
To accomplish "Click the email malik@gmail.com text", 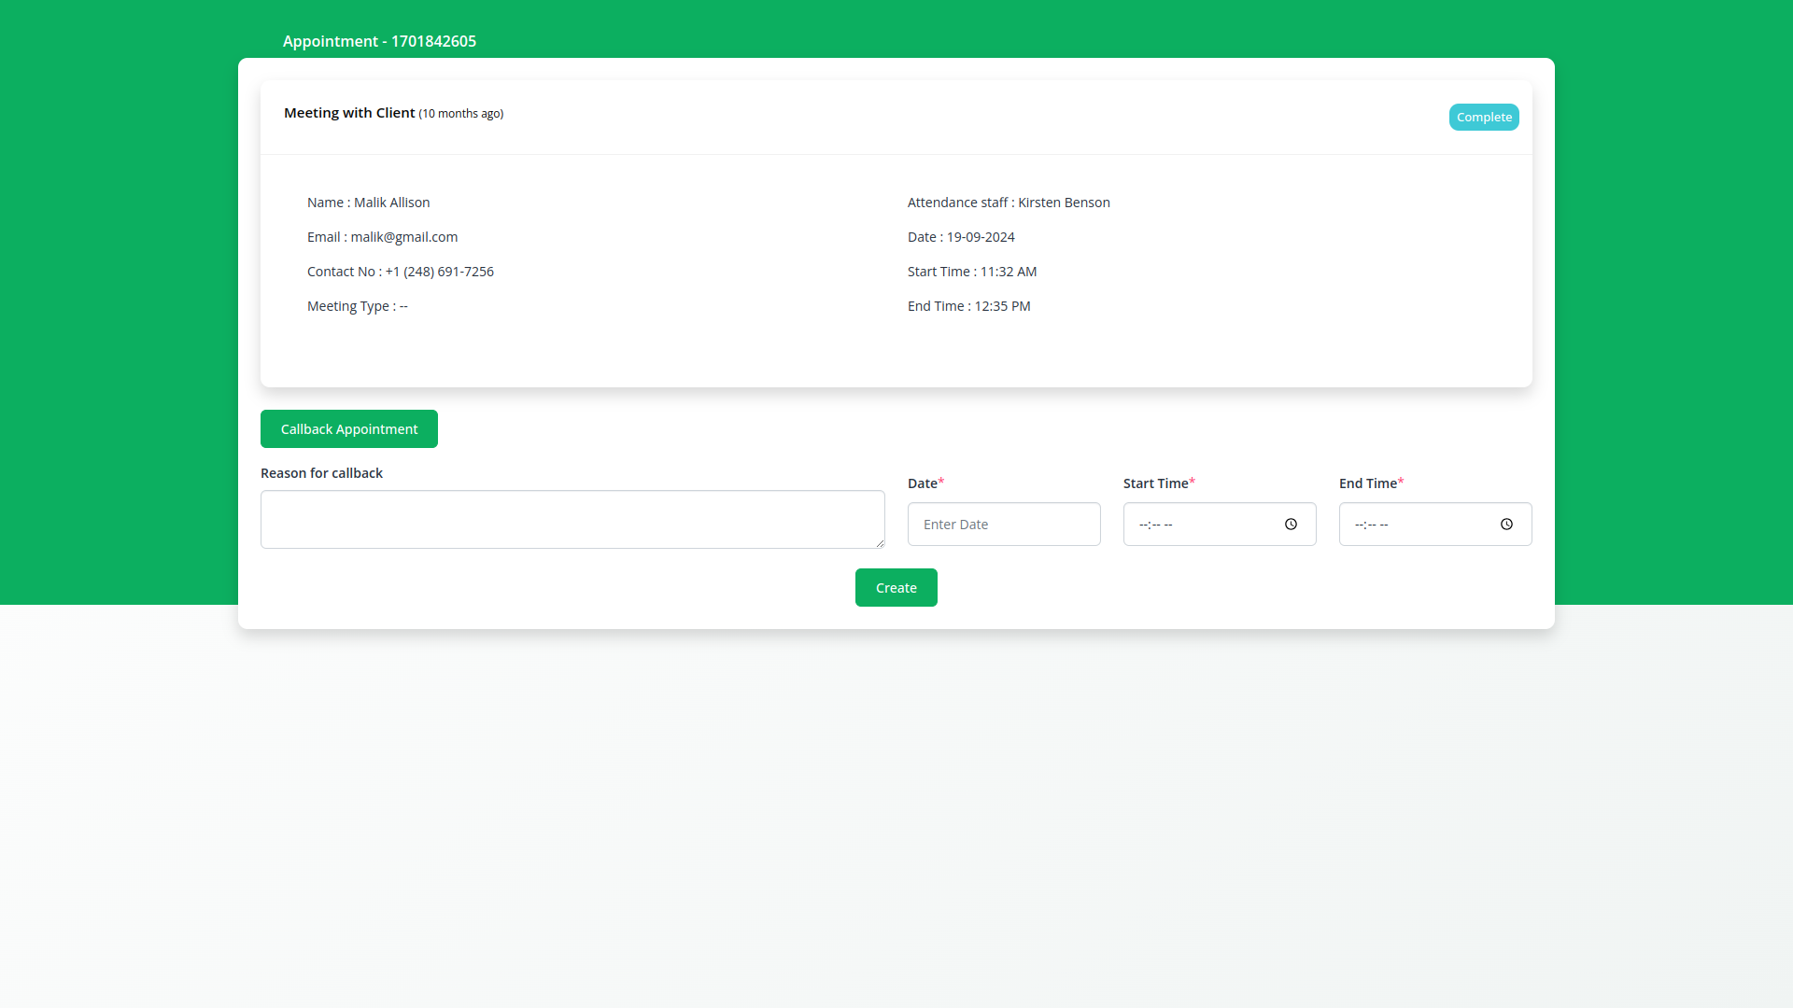I will pos(403,237).
